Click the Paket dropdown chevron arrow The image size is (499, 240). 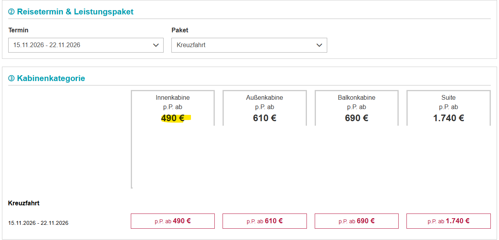pos(319,45)
